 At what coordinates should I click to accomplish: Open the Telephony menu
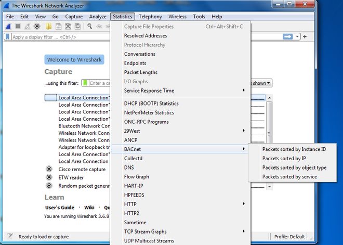point(150,17)
